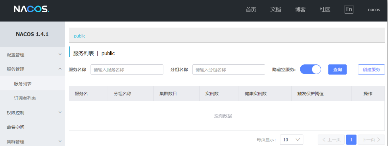Image resolution: width=388 pixels, height=146 pixels.
Task: Toggle the 隐藏空服务 switch
Action: coord(310,70)
